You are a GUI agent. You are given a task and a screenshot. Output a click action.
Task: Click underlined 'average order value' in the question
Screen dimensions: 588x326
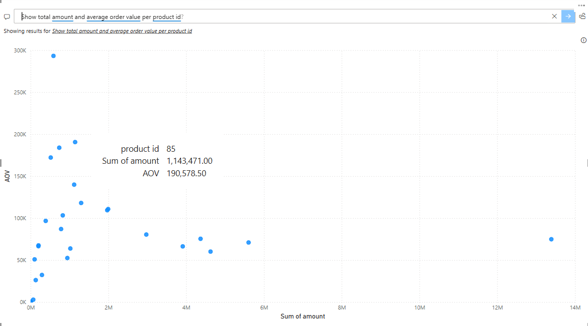click(113, 17)
